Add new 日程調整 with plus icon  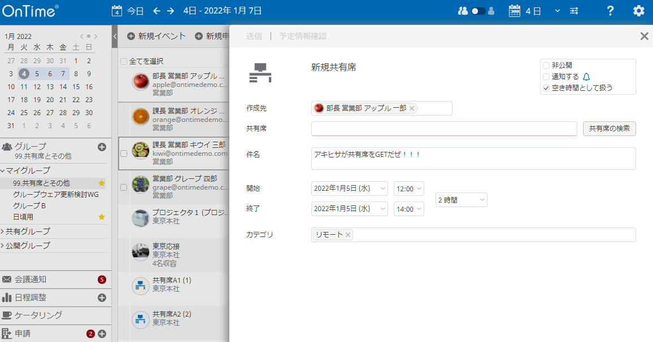click(x=102, y=297)
